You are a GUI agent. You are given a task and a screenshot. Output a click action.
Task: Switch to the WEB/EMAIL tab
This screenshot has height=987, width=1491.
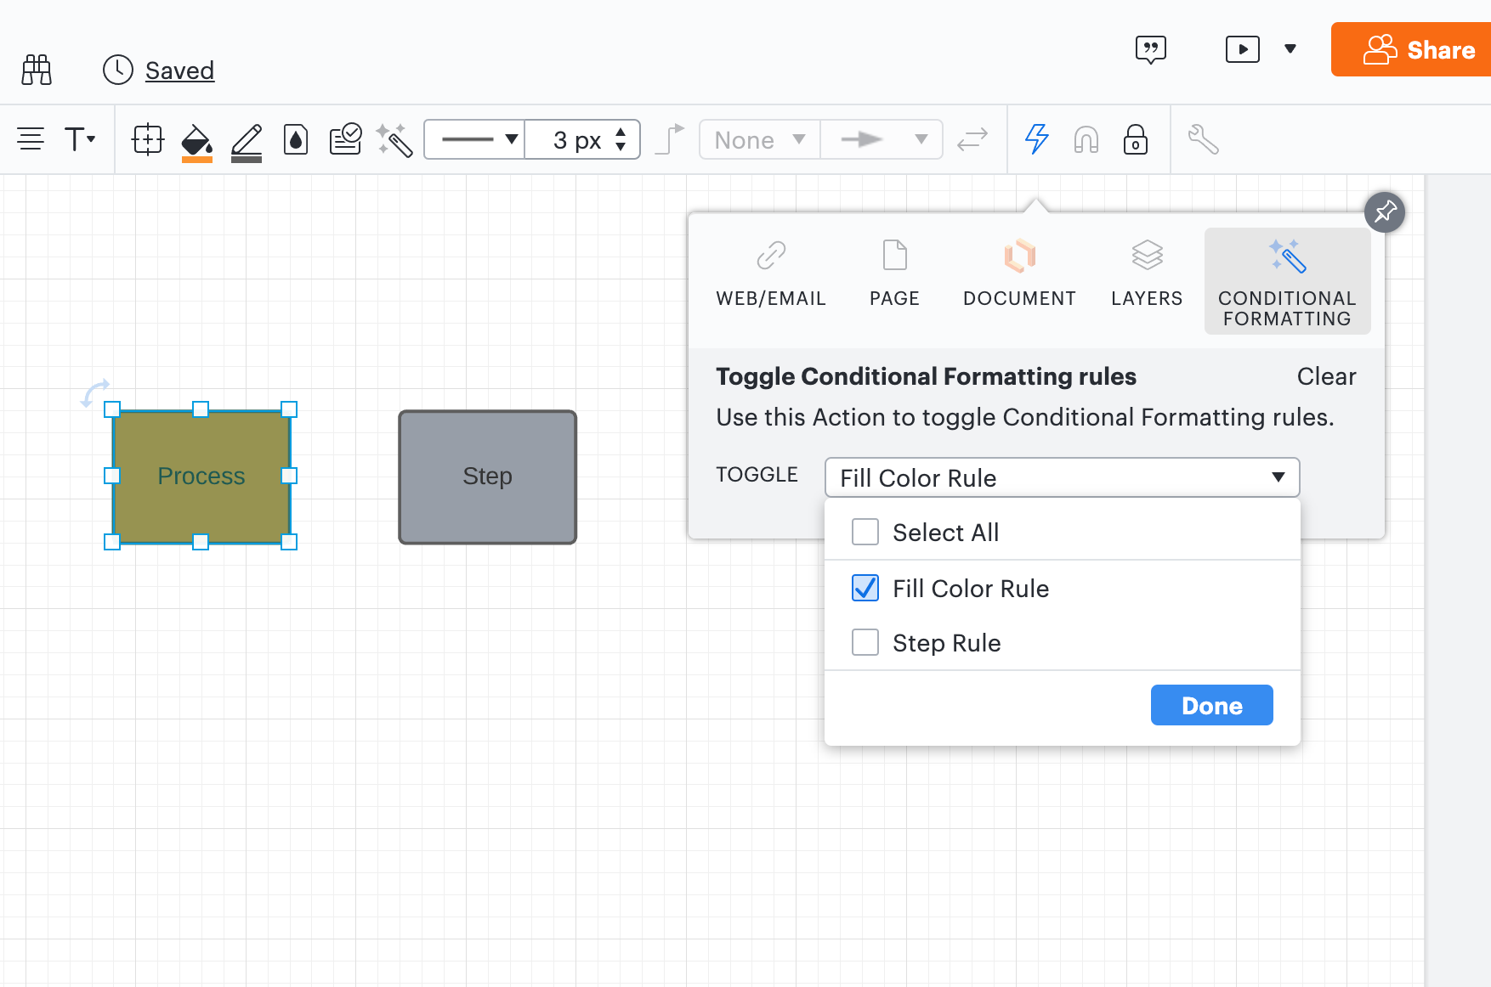click(771, 274)
